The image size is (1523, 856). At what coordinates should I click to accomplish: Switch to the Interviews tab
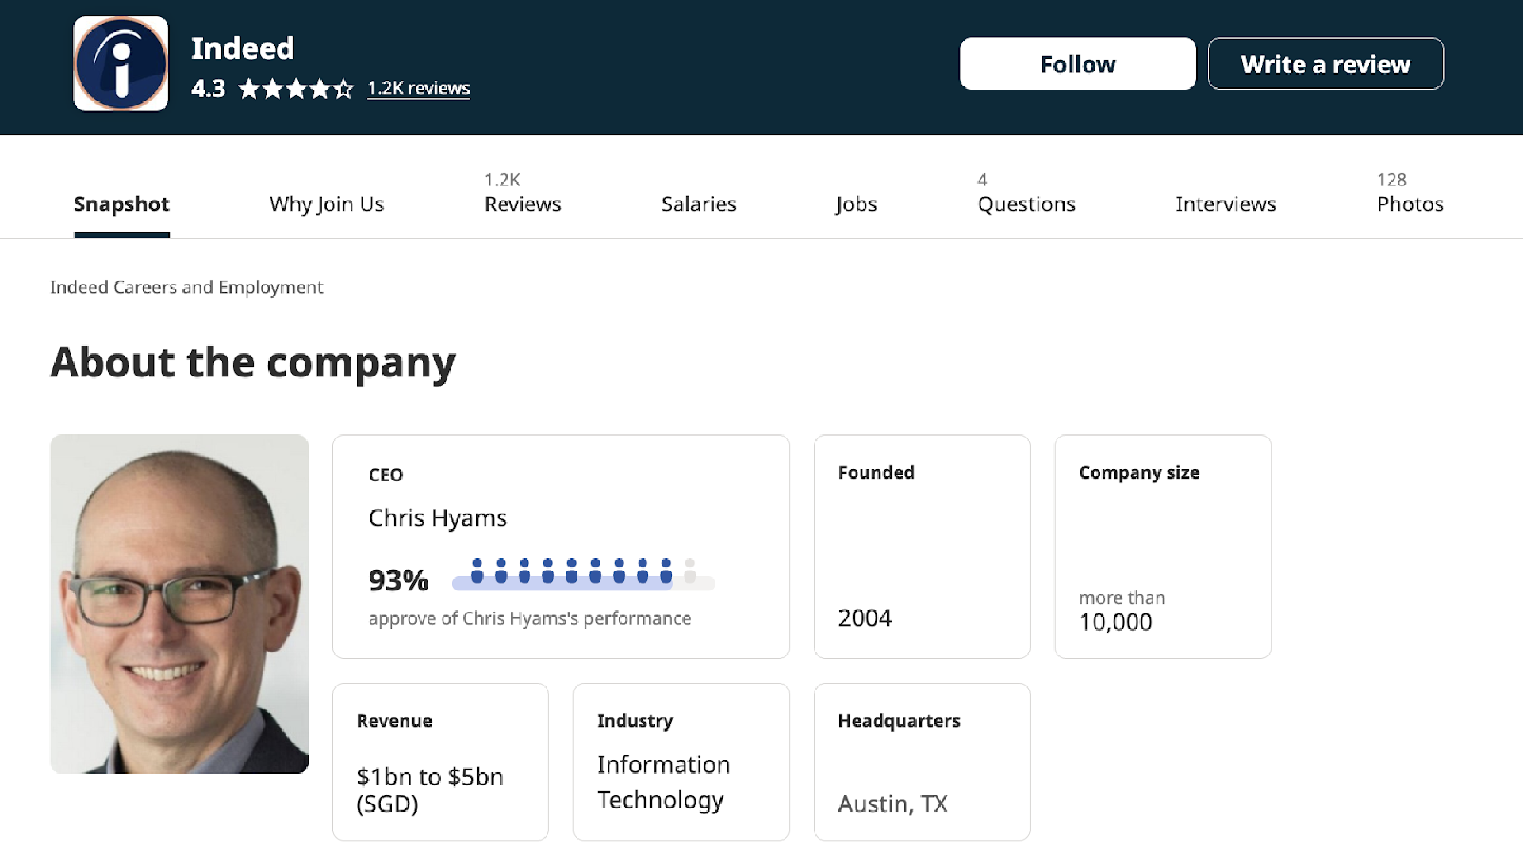[x=1226, y=204]
